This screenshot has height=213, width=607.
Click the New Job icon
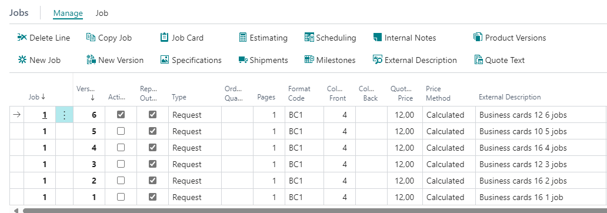coord(22,60)
